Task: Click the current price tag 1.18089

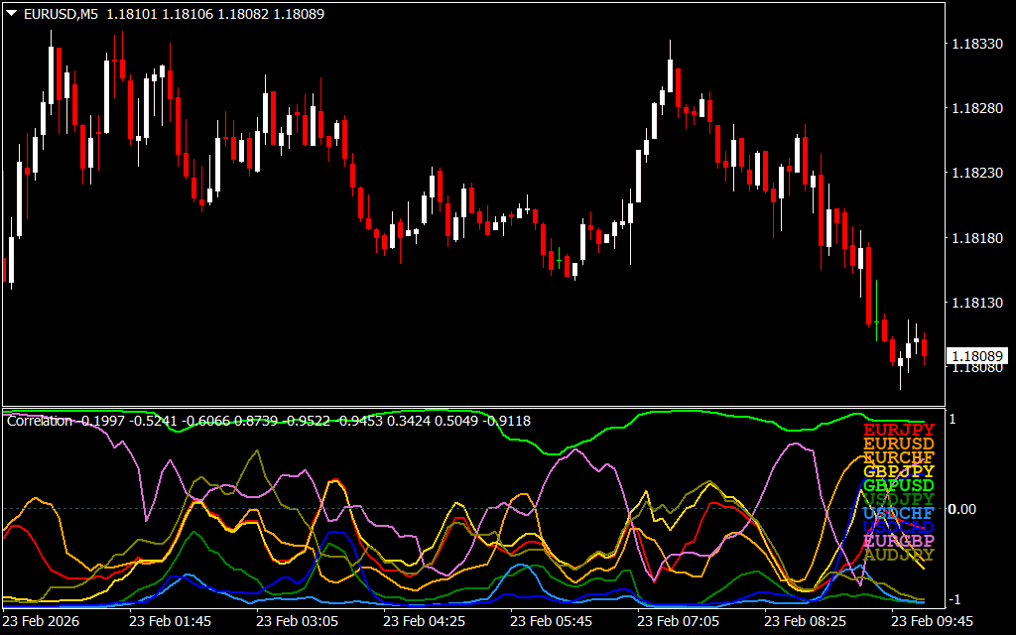Action: click(x=976, y=356)
